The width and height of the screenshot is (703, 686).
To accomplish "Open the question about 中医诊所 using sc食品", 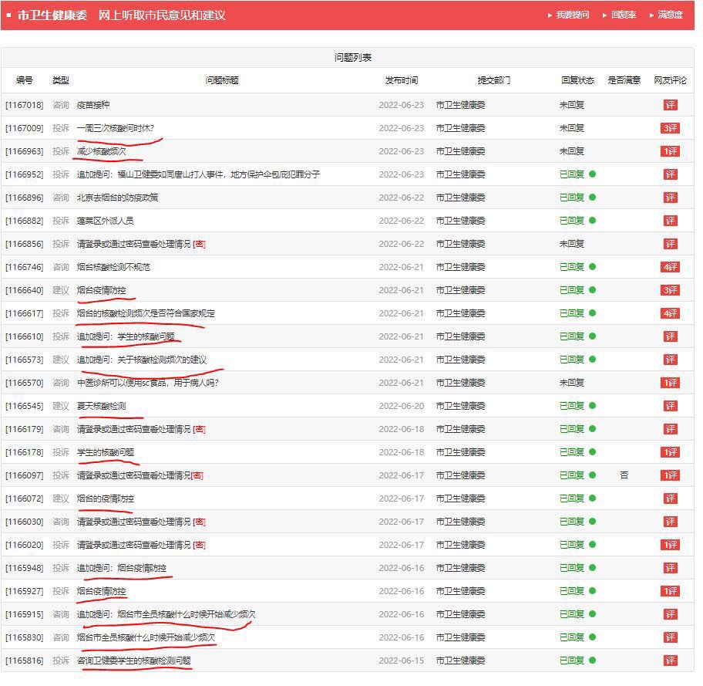I will coord(147,383).
